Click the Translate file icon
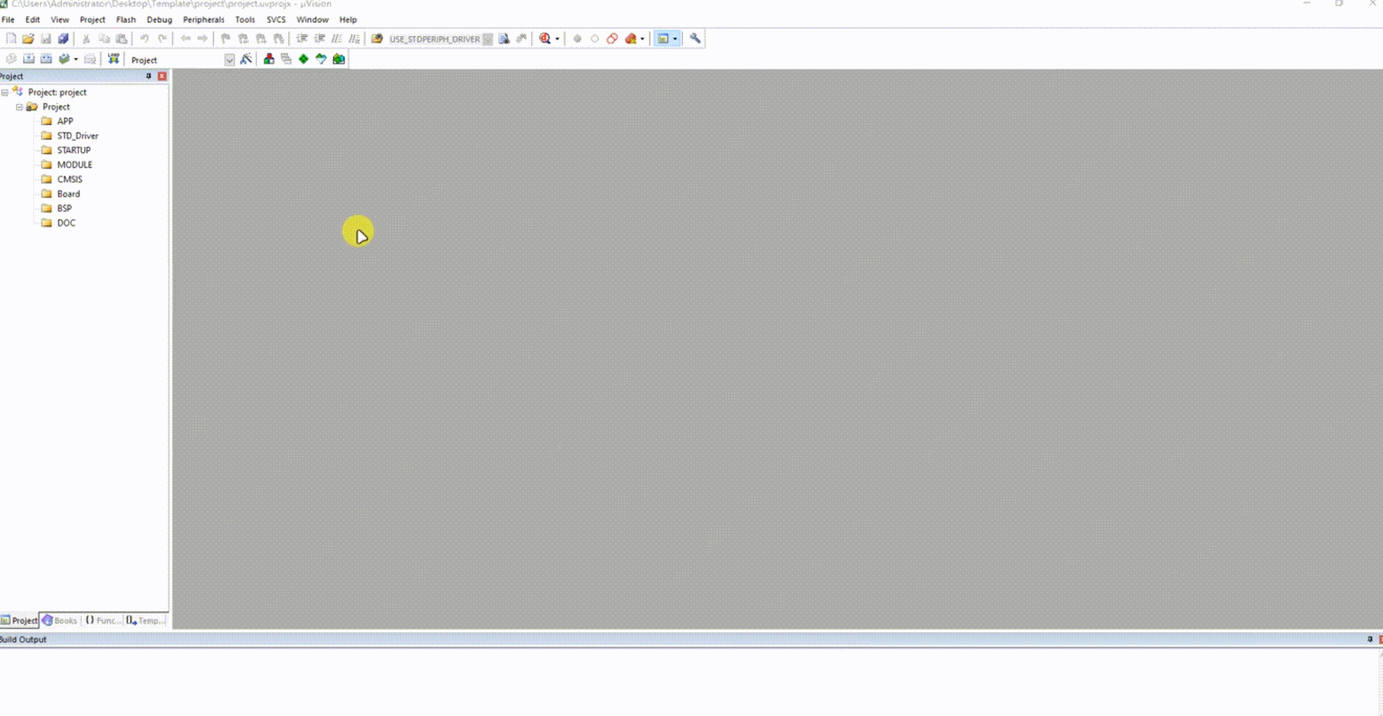Screen dimensions: 1383x716 (11, 59)
